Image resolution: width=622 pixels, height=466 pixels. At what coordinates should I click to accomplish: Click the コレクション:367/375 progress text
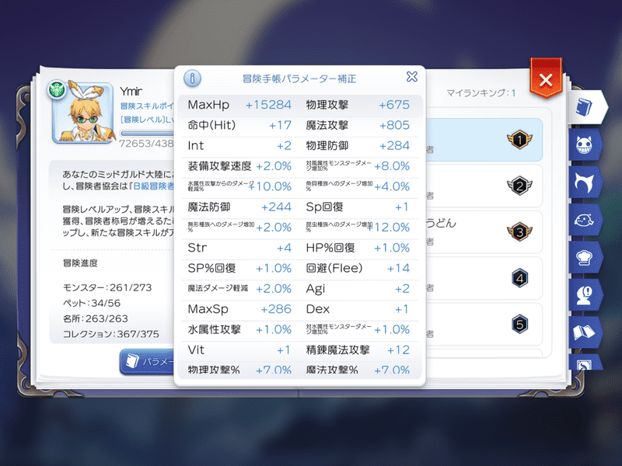[111, 334]
